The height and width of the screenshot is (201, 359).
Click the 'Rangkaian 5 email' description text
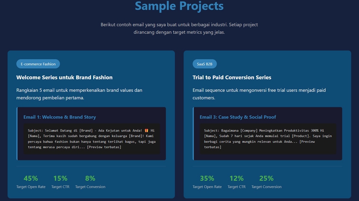click(x=79, y=94)
